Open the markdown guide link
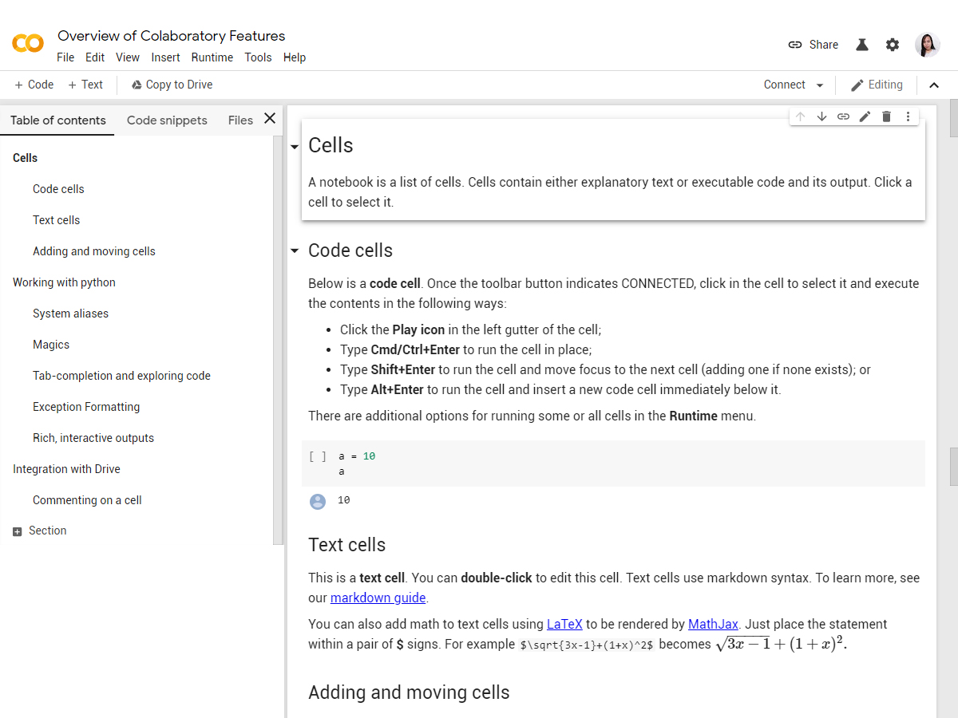This screenshot has height=718, width=958. (x=378, y=598)
